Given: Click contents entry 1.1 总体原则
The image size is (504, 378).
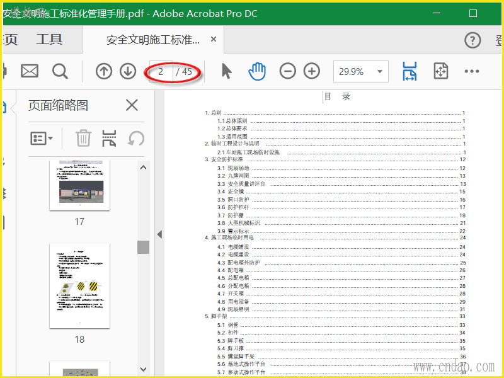Looking at the screenshot, I should pos(341,121).
